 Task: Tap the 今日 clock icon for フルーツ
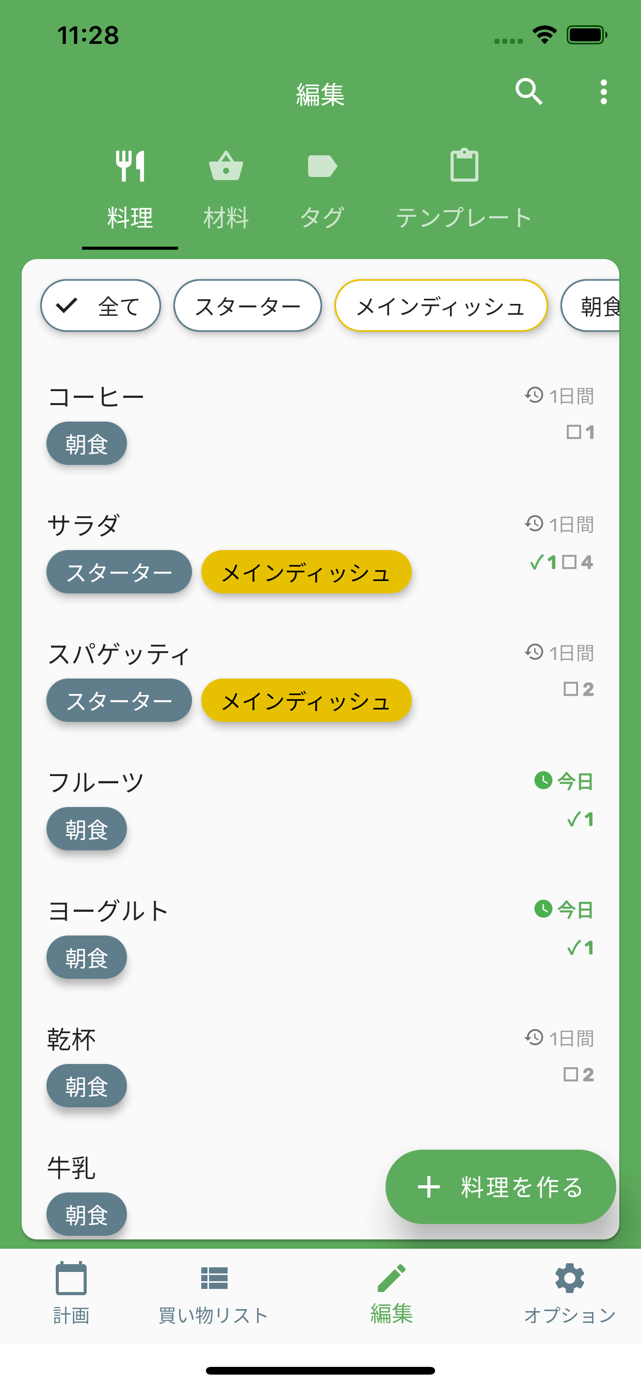(x=543, y=780)
